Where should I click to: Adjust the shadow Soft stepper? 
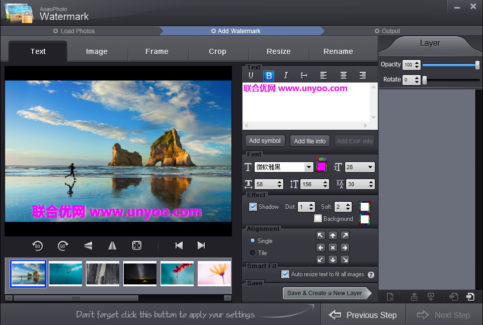[348, 207]
